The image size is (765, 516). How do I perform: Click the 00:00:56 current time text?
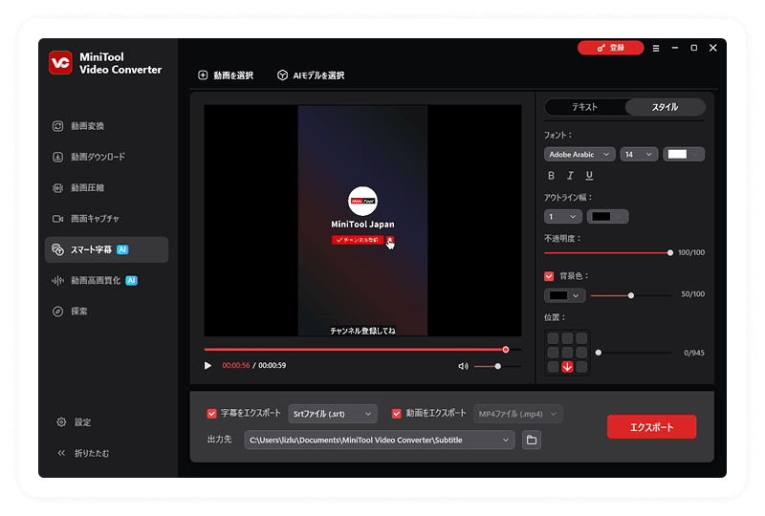pyautogui.click(x=236, y=365)
